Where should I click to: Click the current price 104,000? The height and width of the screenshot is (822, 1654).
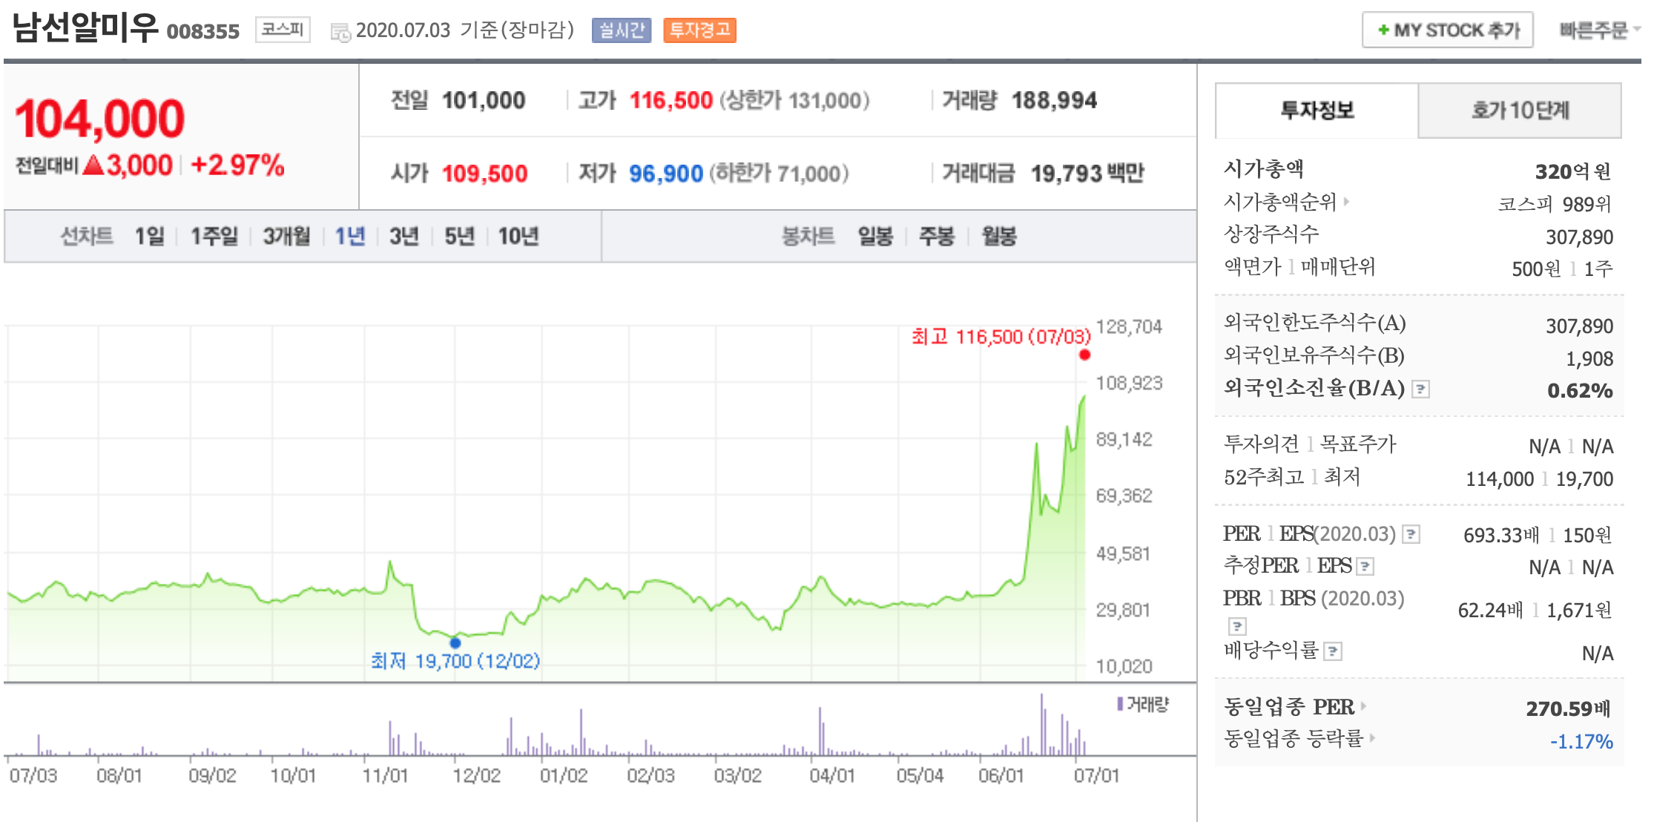coord(99,119)
